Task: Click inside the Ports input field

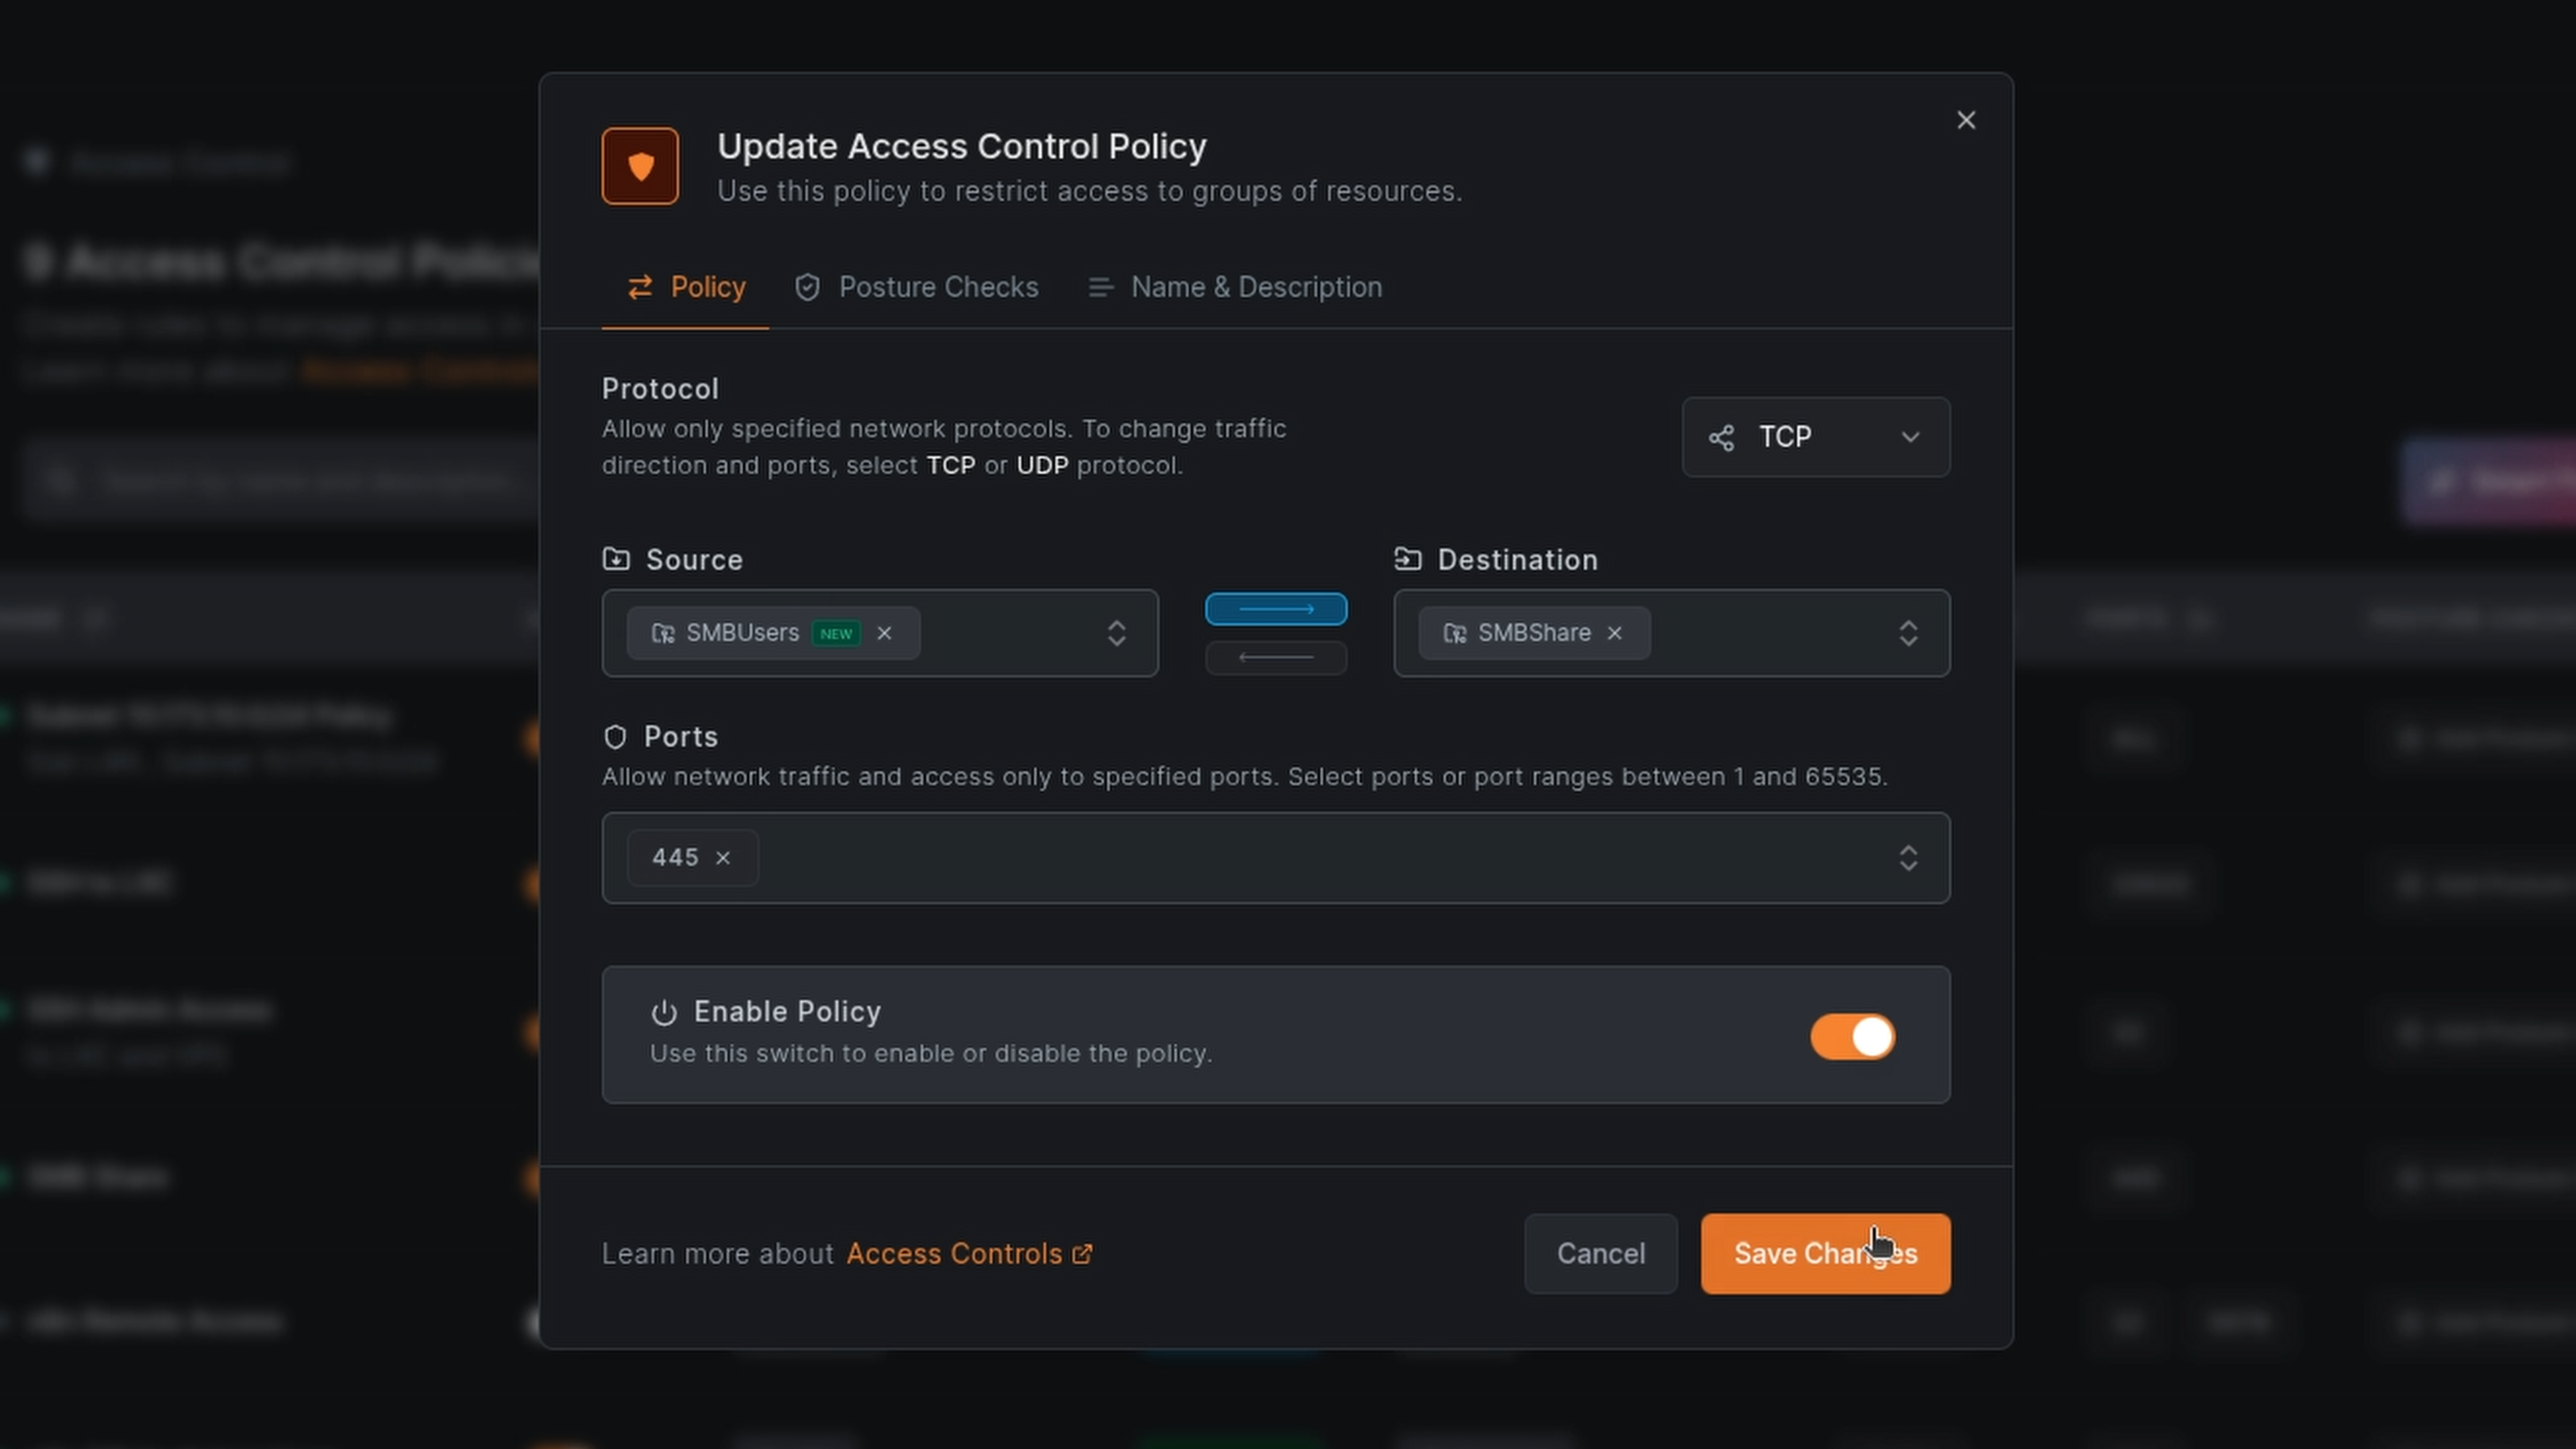Action: (x=1300, y=858)
